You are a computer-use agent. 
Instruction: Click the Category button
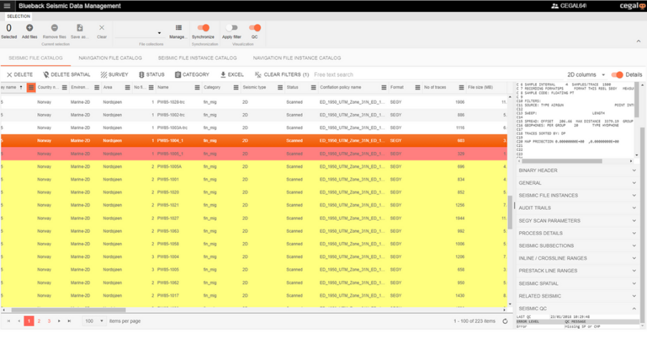tap(192, 75)
